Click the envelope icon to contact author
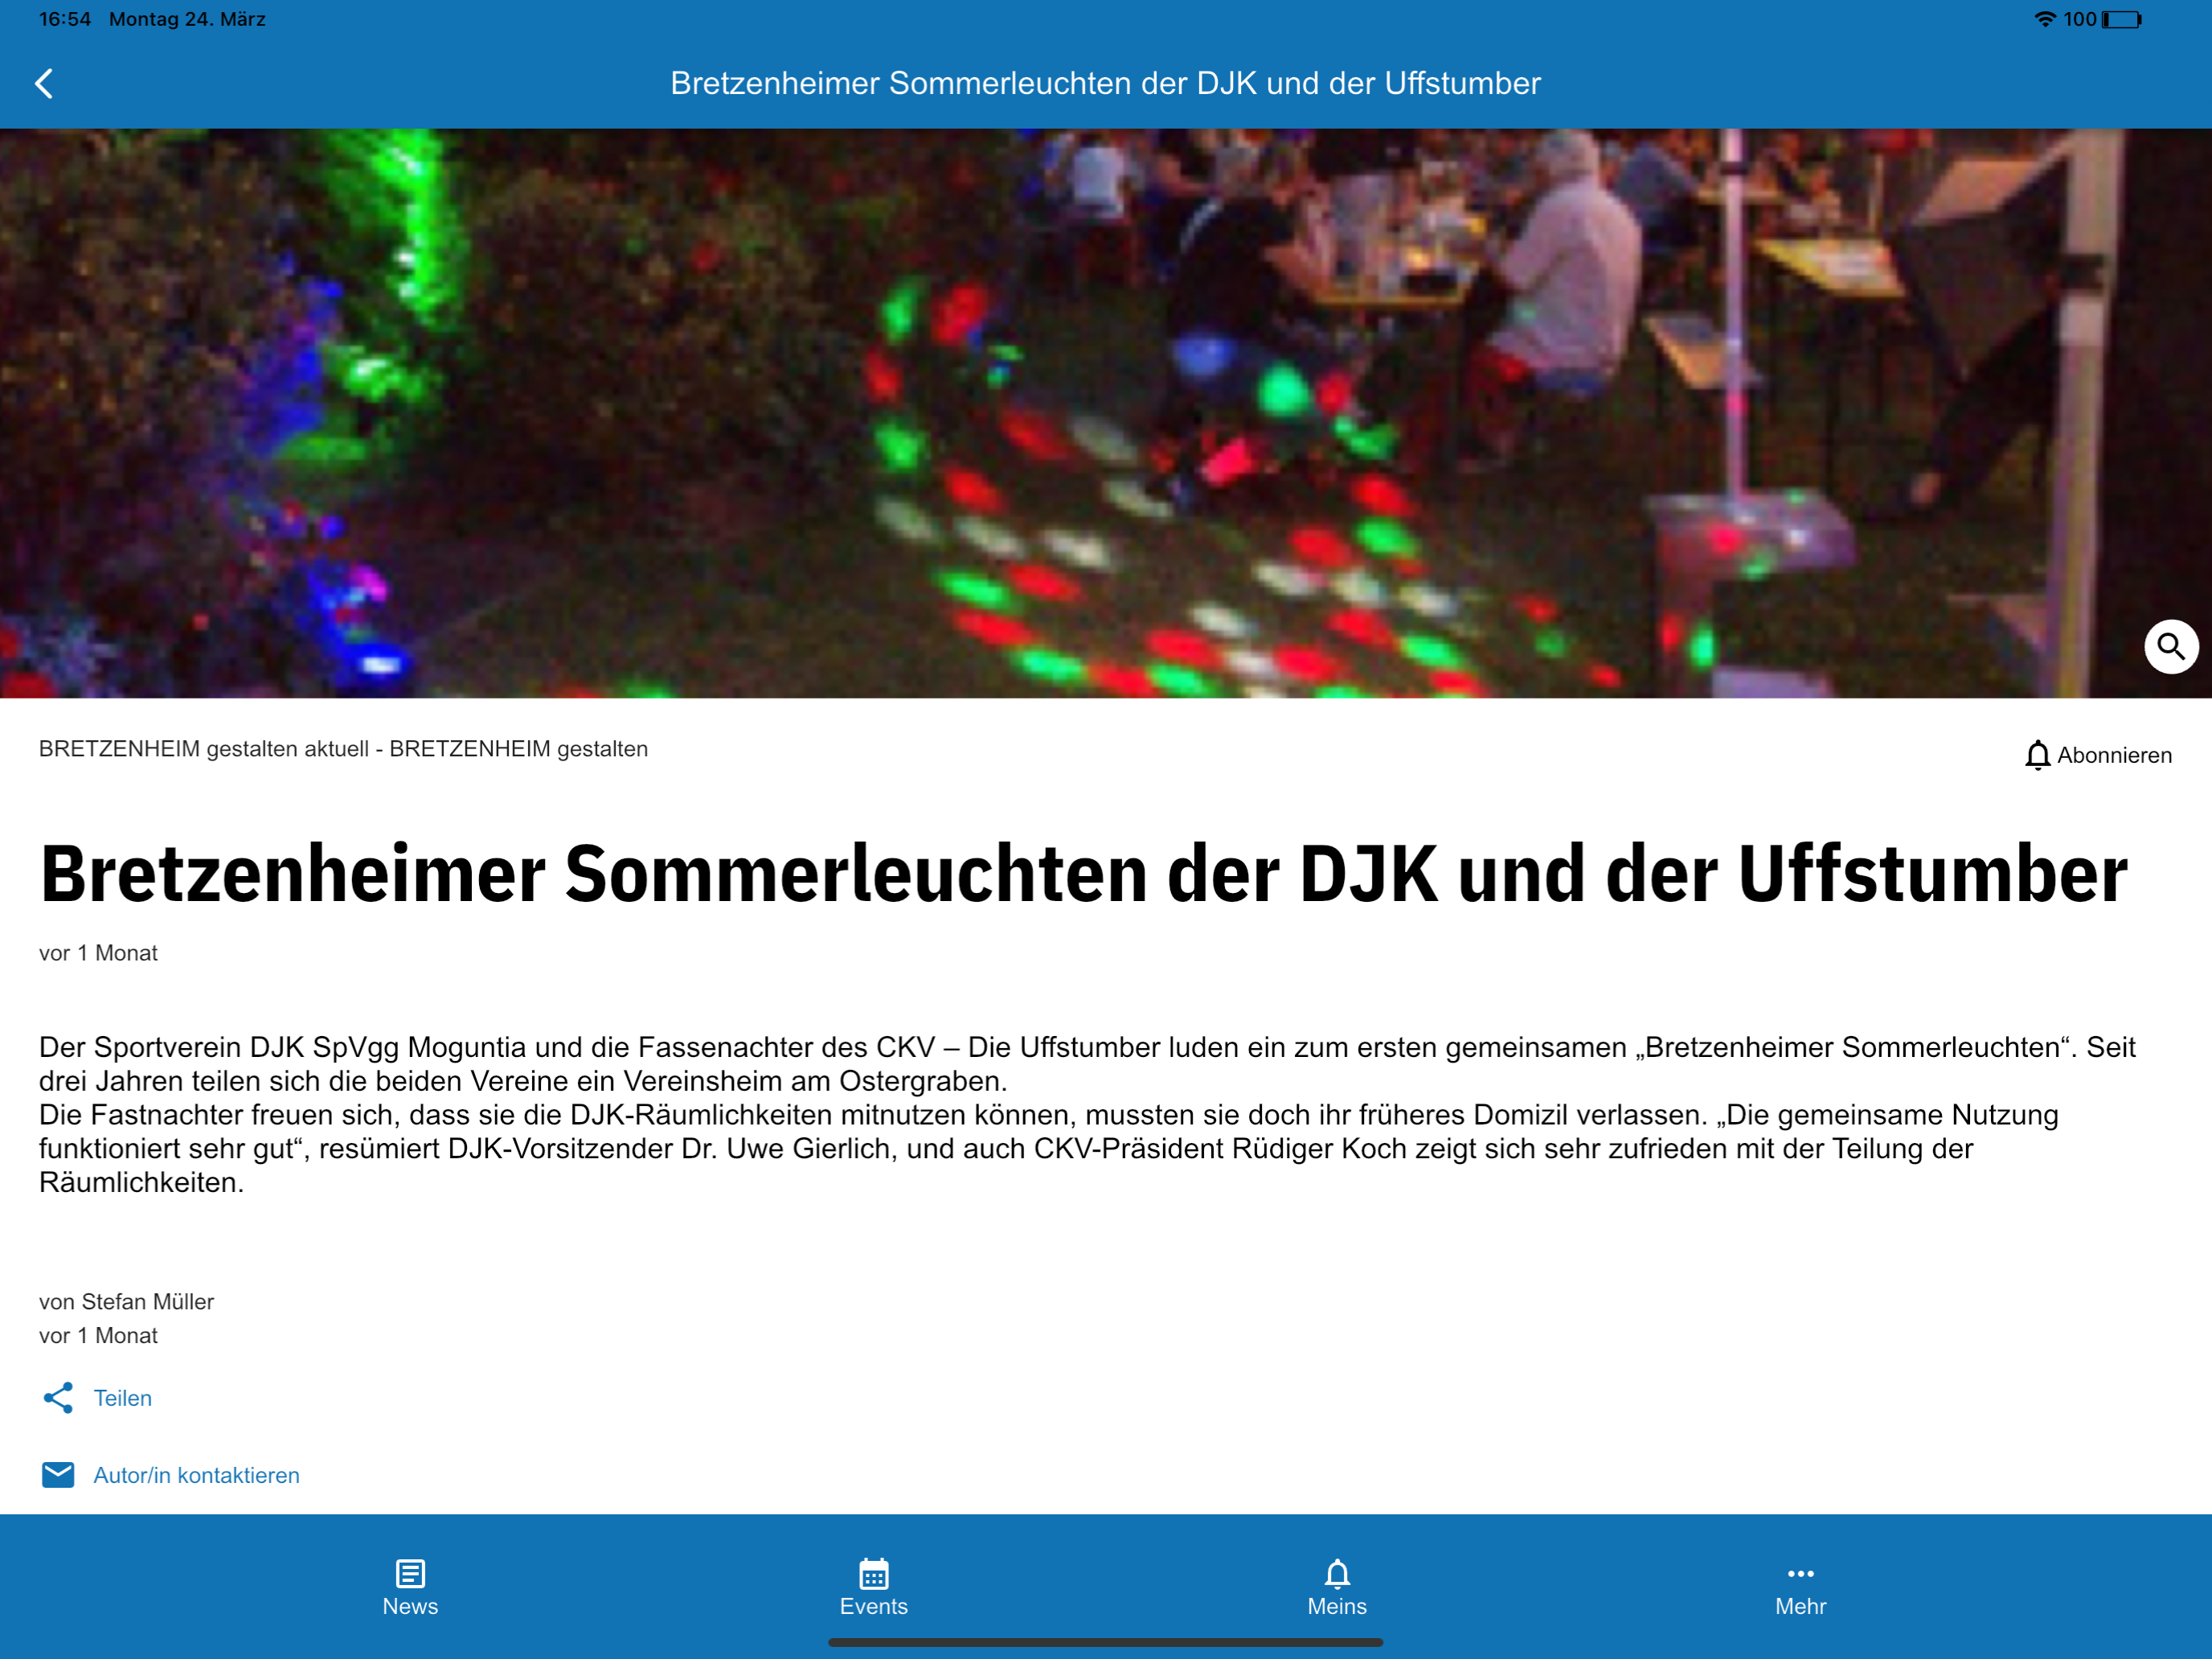 point(58,1475)
